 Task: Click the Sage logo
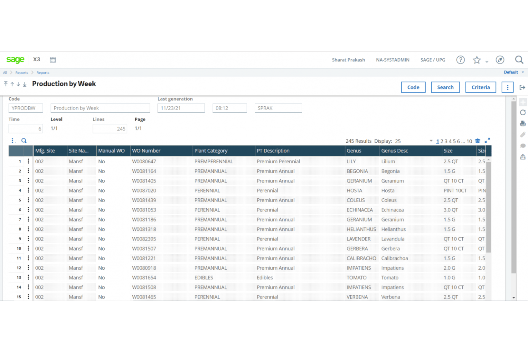(15, 60)
